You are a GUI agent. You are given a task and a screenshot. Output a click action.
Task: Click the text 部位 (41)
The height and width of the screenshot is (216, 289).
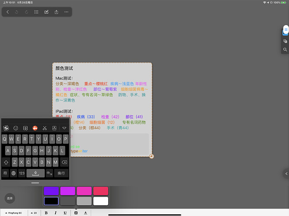(x=134, y=117)
